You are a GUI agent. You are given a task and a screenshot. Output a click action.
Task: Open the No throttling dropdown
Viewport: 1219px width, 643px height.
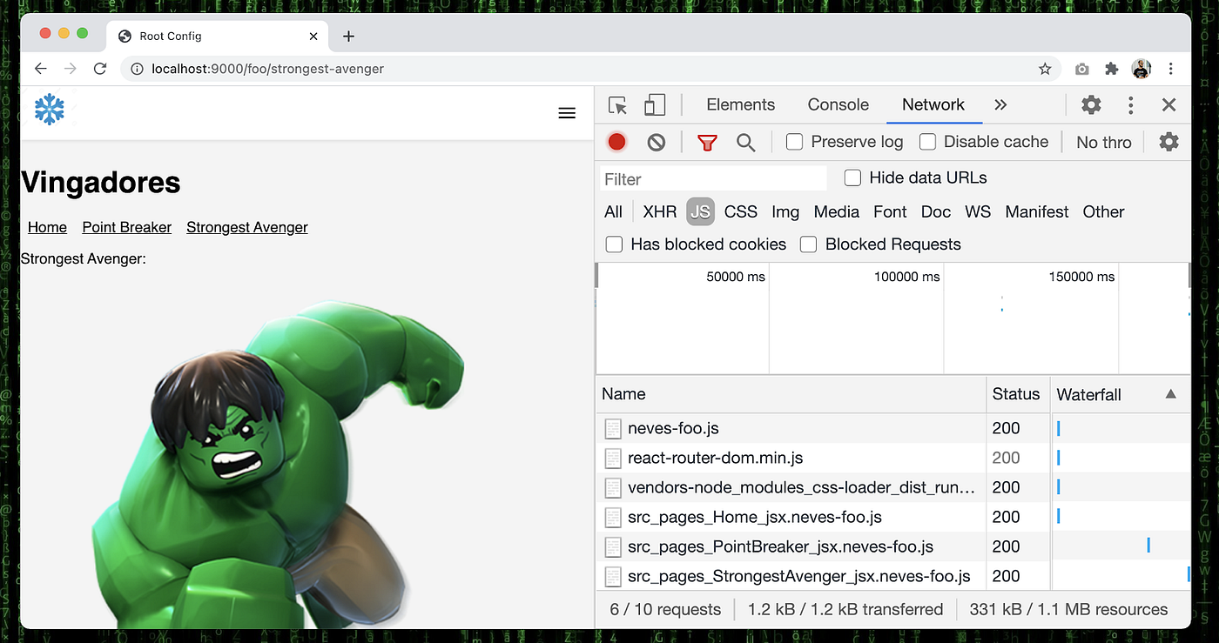click(x=1104, y=143)
